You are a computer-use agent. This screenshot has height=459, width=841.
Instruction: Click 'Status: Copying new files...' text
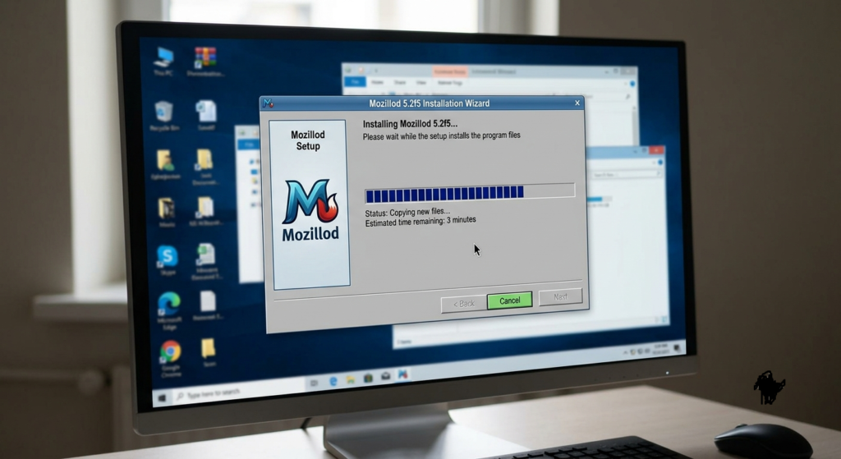[407, 213]
